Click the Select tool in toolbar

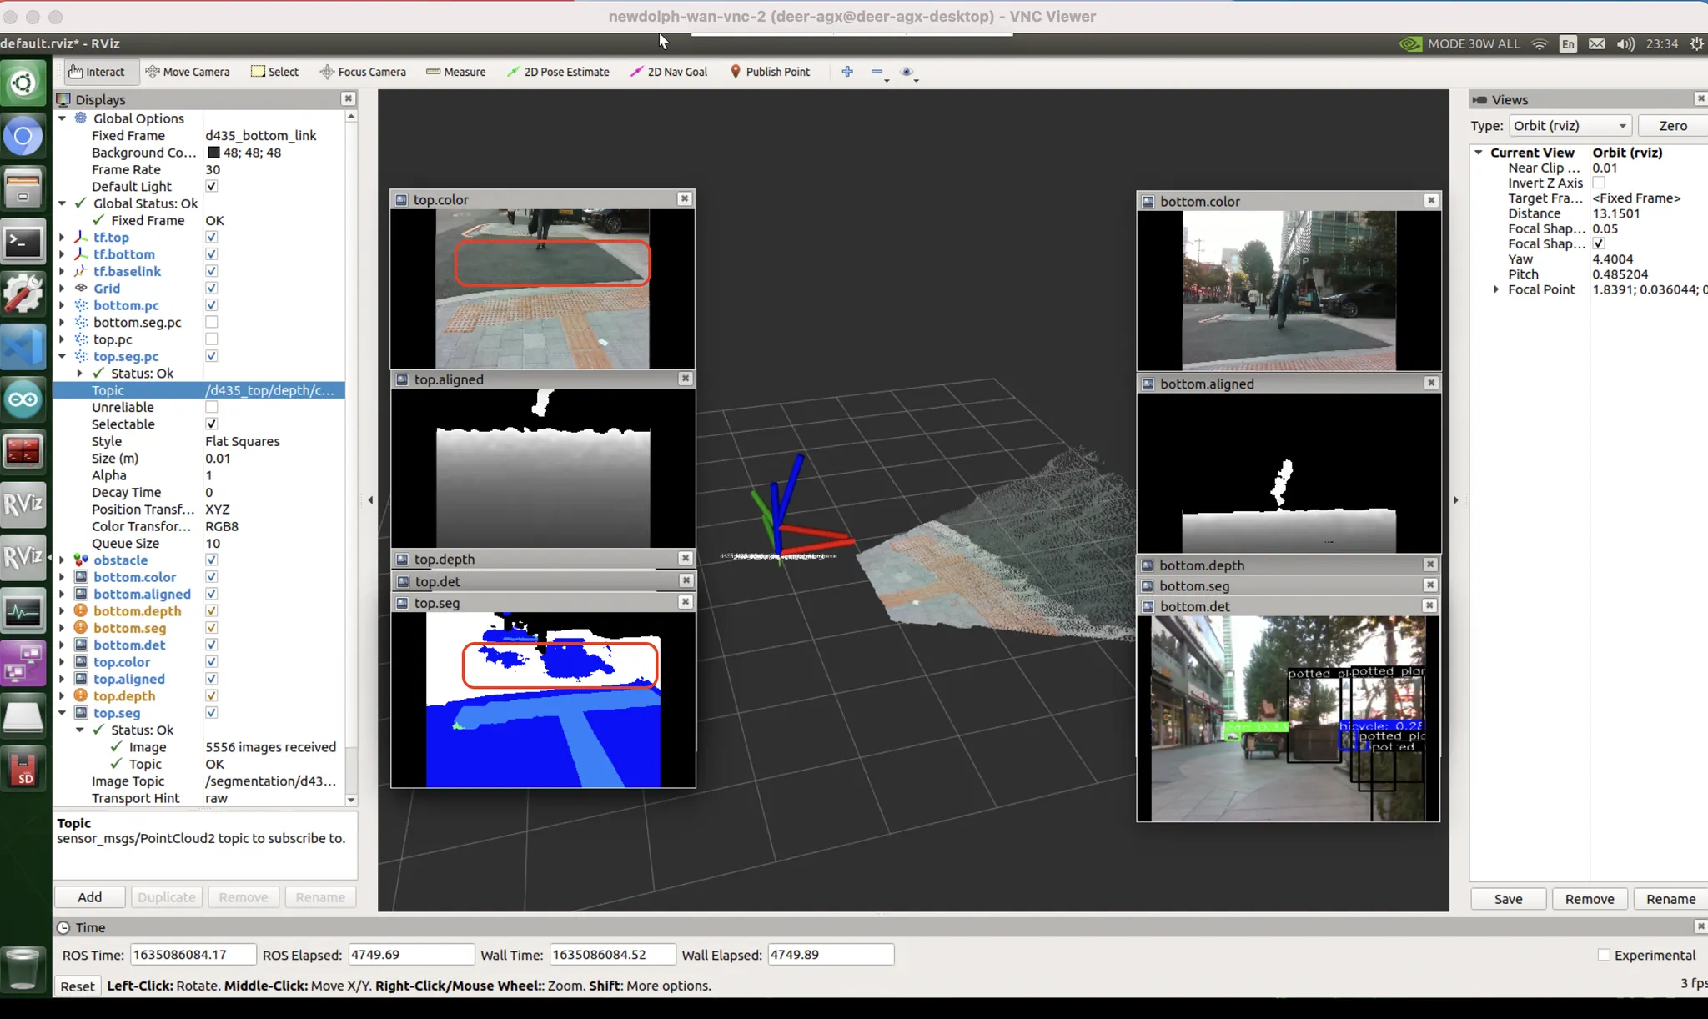(x=274, y=72)
